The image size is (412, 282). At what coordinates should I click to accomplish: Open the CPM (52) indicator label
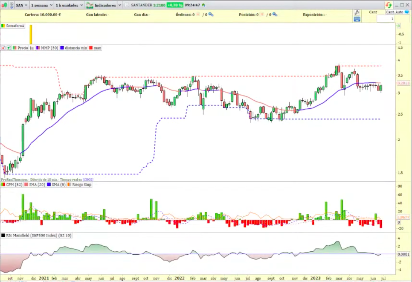(x=14, y=184)
